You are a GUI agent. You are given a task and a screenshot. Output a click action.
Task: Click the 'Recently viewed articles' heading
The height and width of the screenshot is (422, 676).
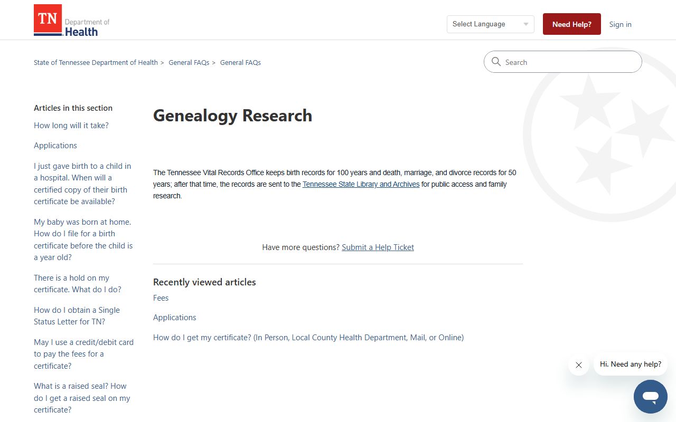point(204,282)
